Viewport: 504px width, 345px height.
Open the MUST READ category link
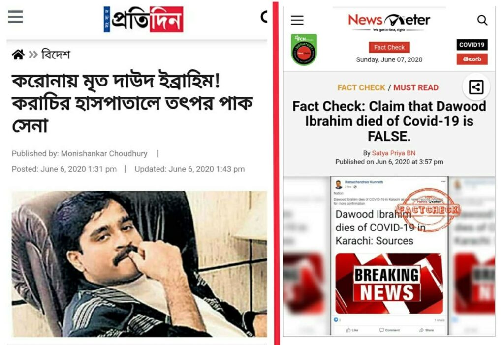click(x=416, y=87)
